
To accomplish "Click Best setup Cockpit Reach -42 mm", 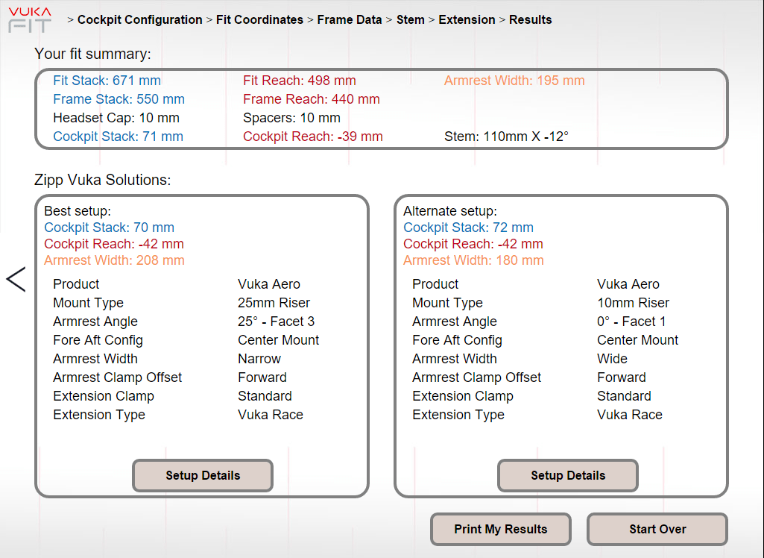I will [x=113, y=244].
